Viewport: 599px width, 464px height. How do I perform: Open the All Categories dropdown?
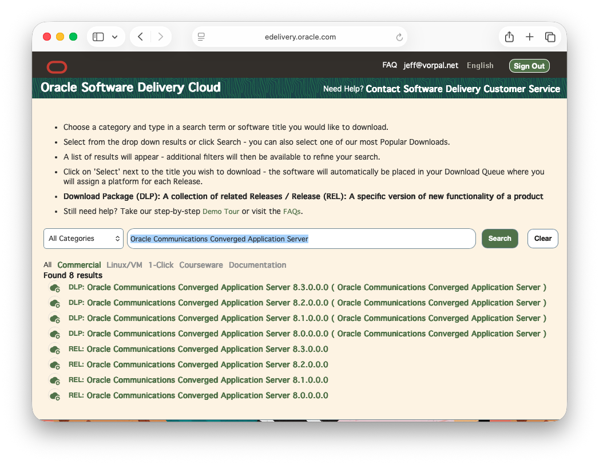[84, 239]
